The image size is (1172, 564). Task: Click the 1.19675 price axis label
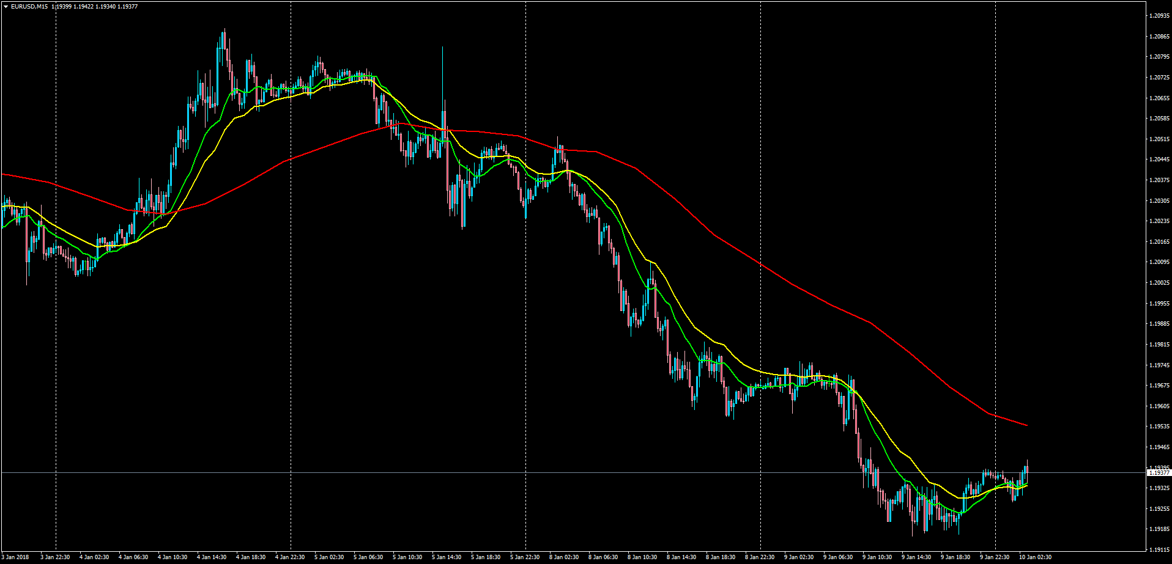pyautogui.click(x=1160, y=386)
